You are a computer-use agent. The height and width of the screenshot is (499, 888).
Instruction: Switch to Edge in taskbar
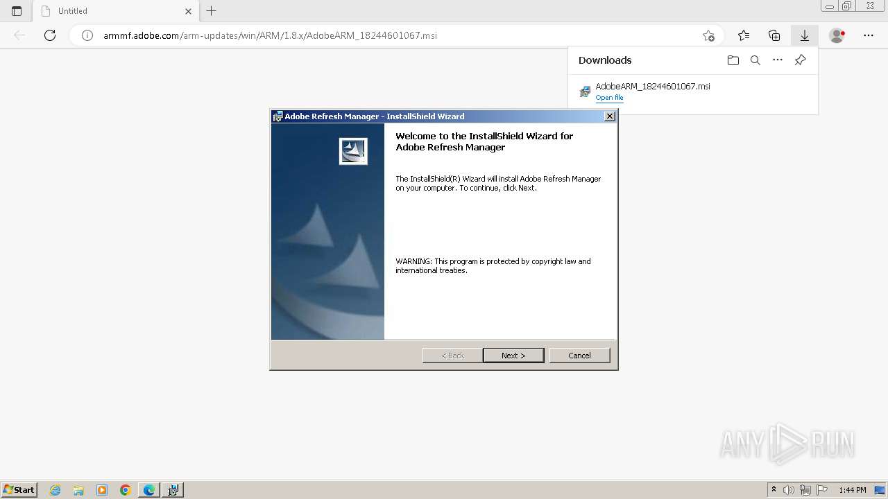(x=149, y=490)
